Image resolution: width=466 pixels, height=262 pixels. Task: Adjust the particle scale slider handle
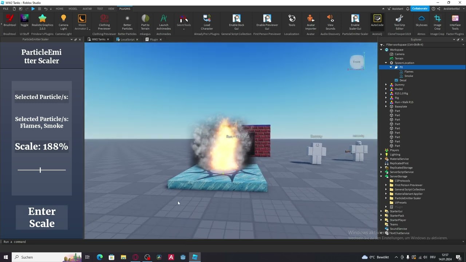[40, 170]
